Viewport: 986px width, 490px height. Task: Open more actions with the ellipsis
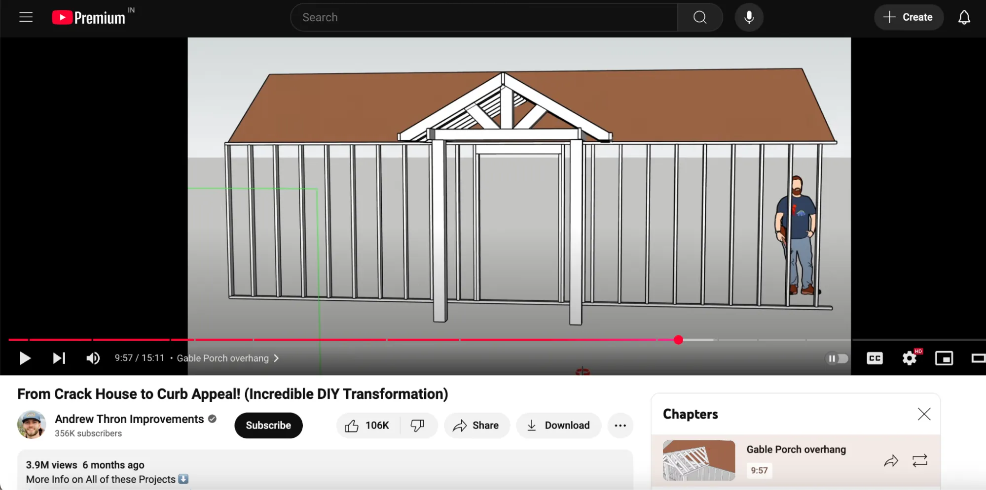coord(620,425)
